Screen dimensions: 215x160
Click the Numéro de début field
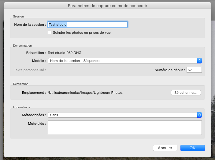(194, 70)
